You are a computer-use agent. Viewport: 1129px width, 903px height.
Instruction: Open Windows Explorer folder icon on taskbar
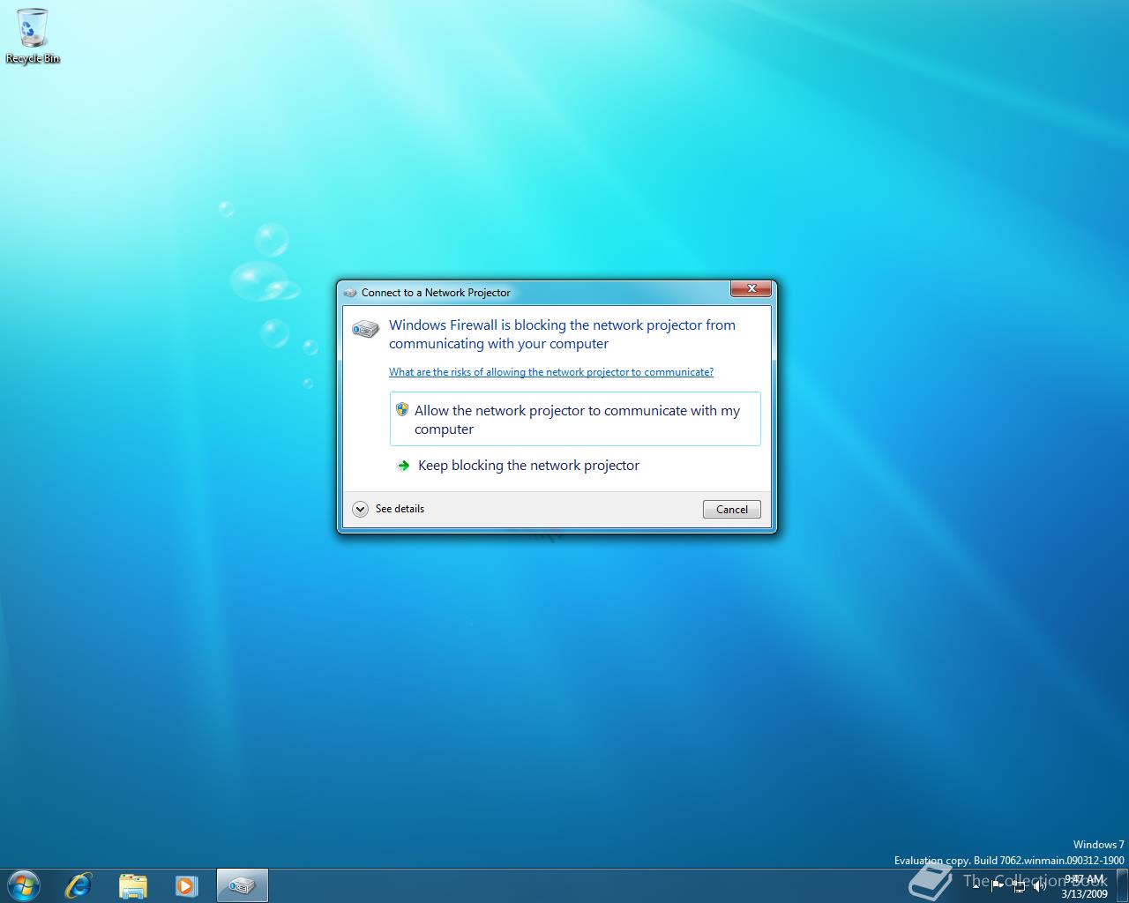(x=132, y=885)
